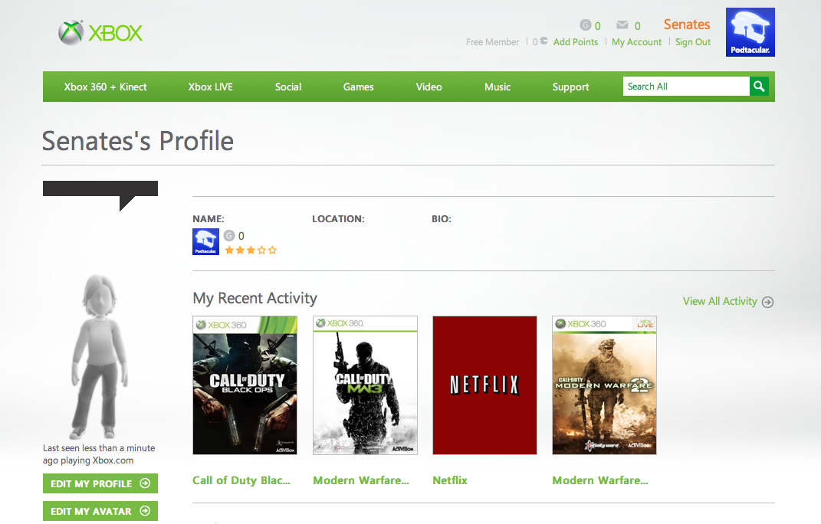
Task: Open Call of Duty Black Ops cover
Action: [x=245, y=385]
